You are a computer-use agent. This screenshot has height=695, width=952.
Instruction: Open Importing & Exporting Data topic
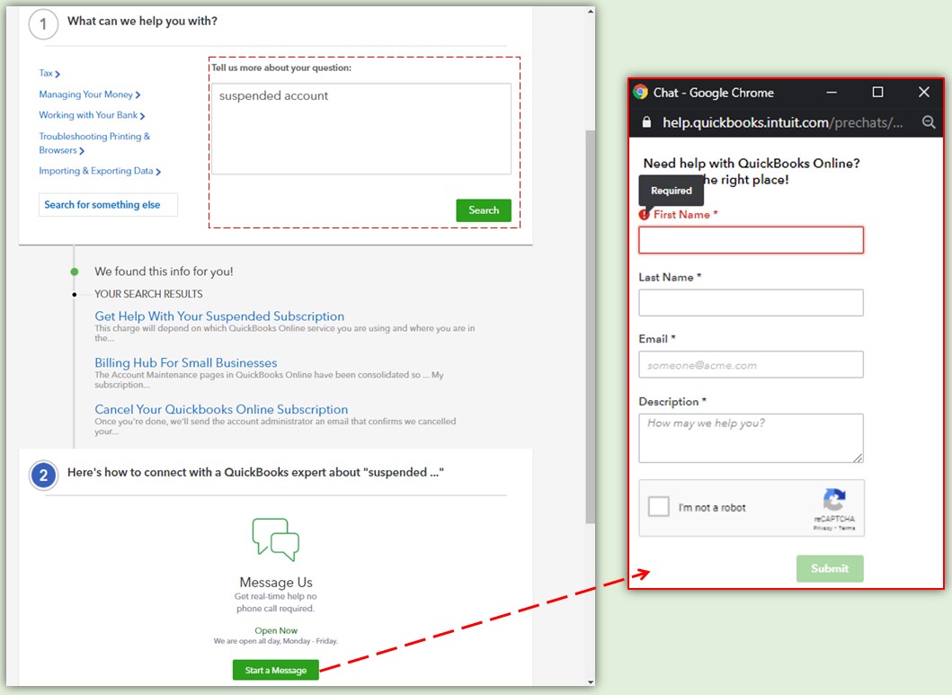[x=100, y=171]
